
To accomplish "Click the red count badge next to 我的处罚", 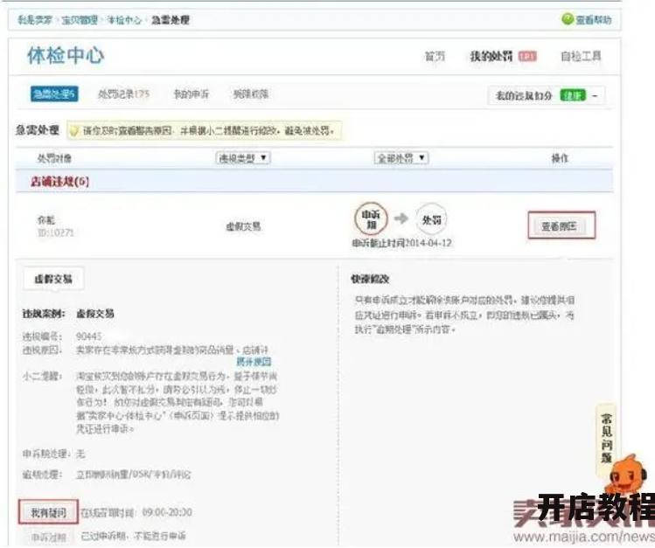I will tap(527, 56).
